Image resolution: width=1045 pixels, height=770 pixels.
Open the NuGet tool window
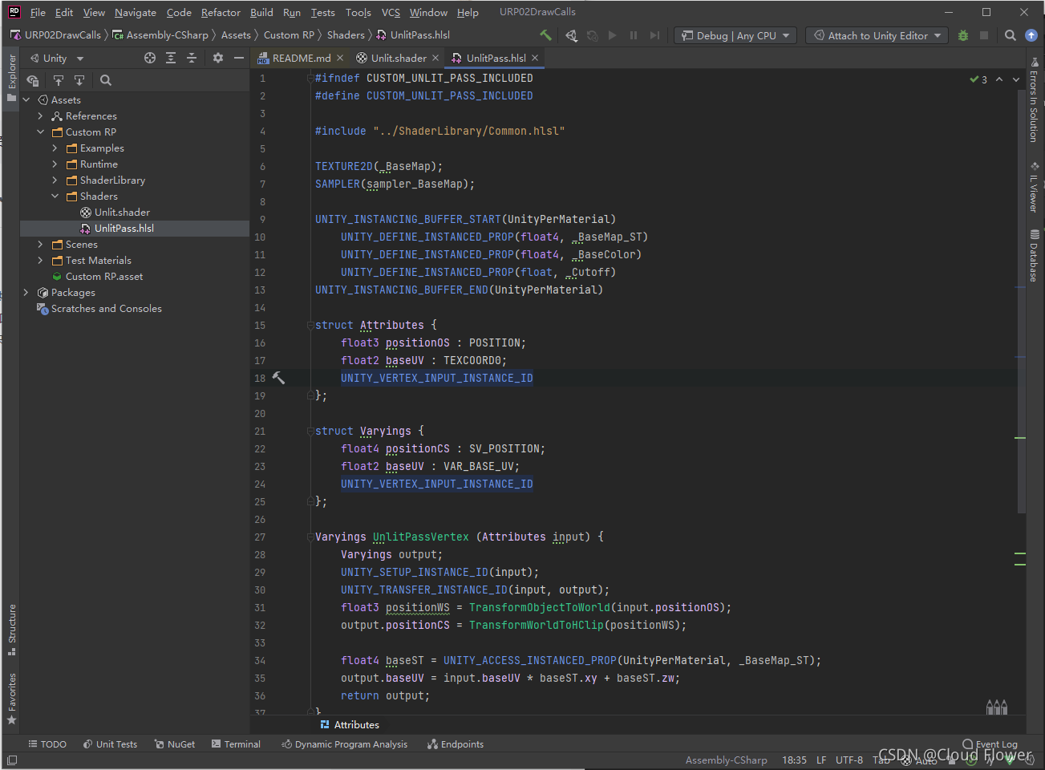(175, 744)
